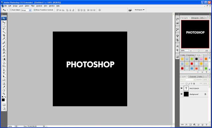Select the Hand tool
The width and height of the screenshot is (212, 128).
[x=4, y=90]
